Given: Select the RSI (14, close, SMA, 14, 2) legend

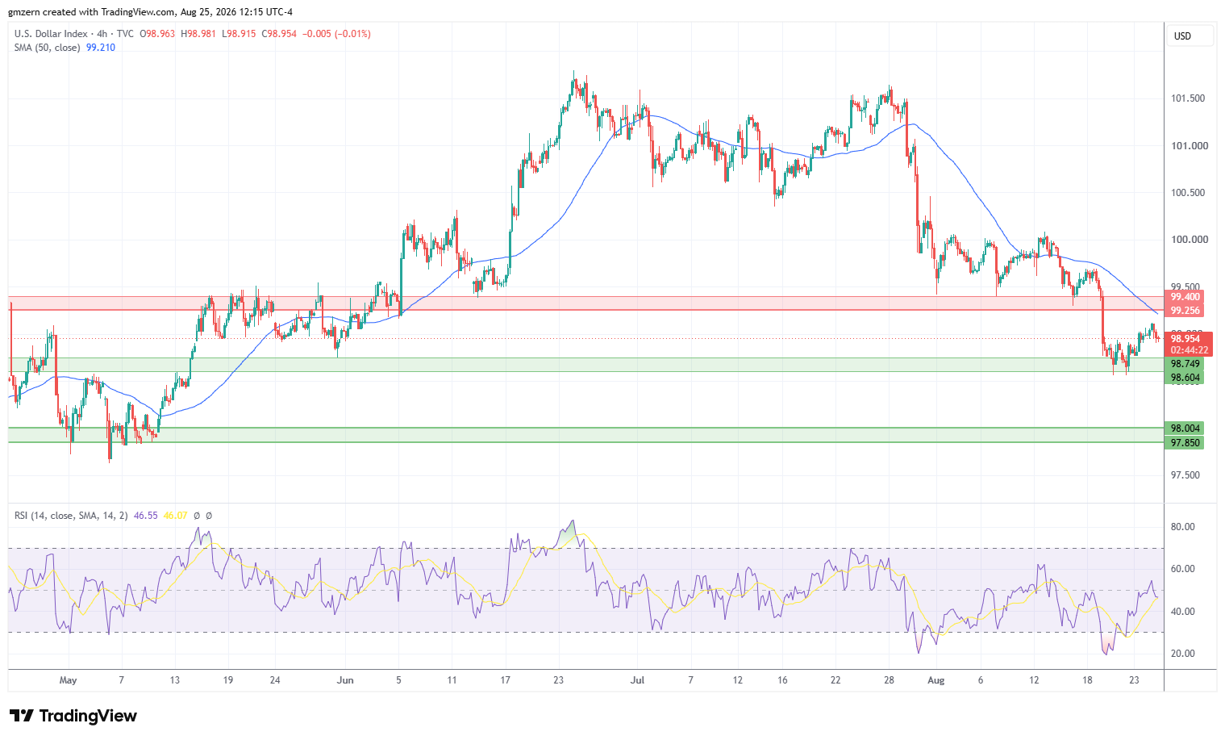Looking at the screenshot, I should 71,515.
